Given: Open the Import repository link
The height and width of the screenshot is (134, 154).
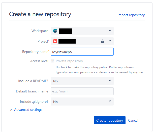Looking at the screenshot, I should (x=131, y=15).
